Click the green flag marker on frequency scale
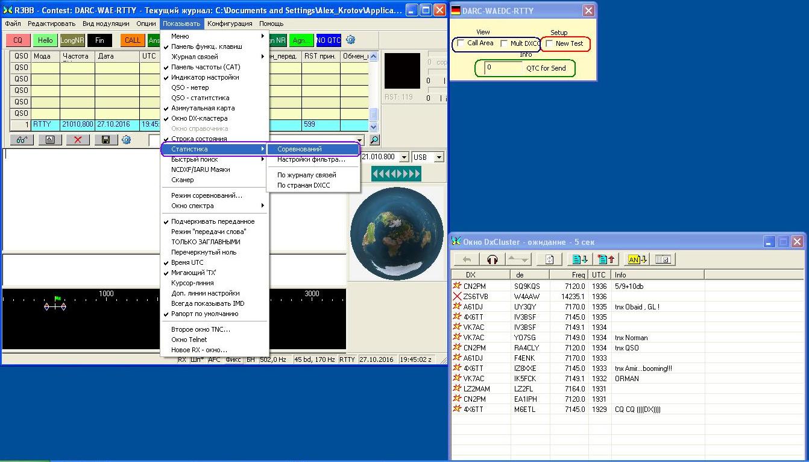Screen dimensions: 809x462 (x=58, y=299)
